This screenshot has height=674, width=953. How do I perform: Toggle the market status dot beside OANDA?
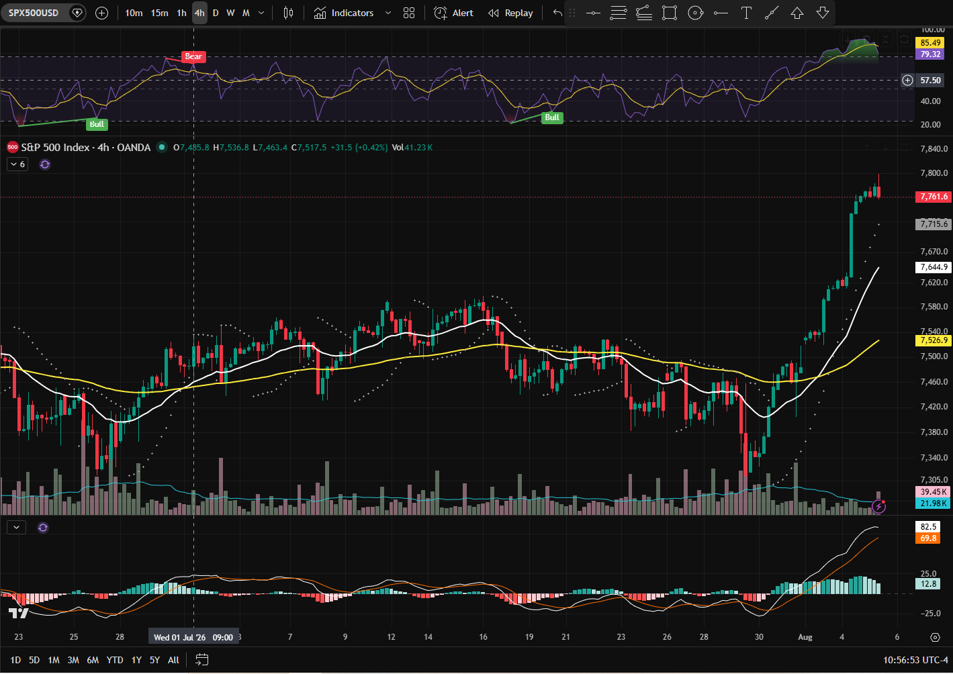pos(162,147)
